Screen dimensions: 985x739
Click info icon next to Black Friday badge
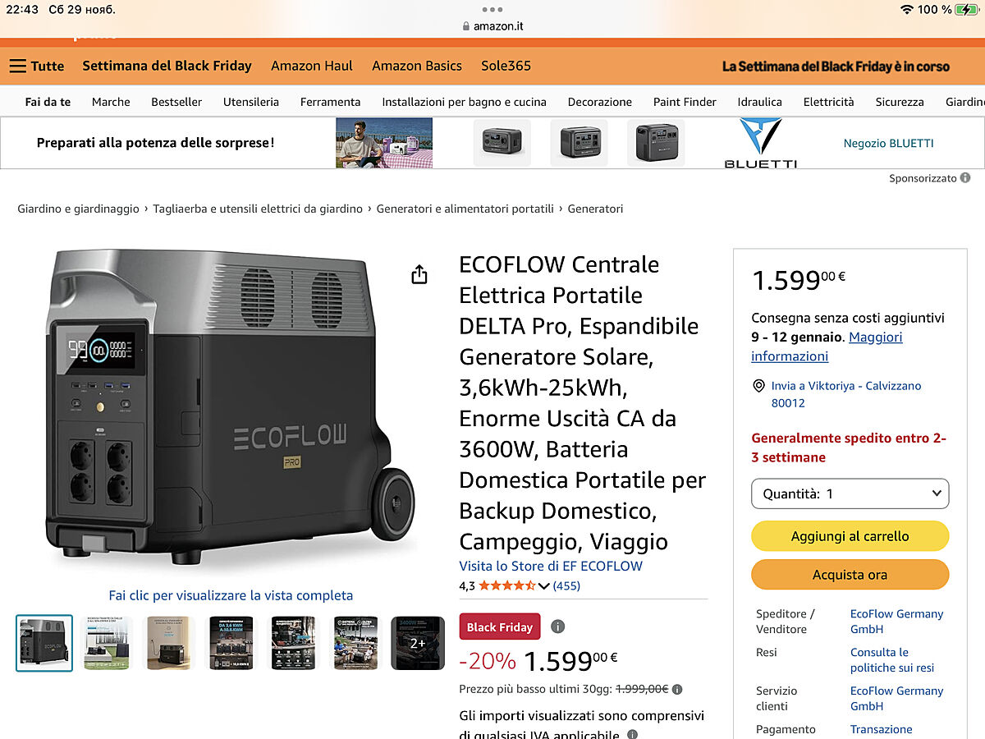pyautogui.click(x=558, y=627)
